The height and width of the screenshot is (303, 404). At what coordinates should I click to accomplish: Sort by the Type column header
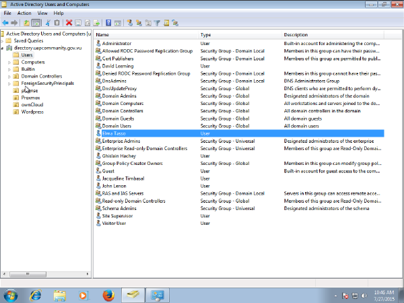[240, 35]
